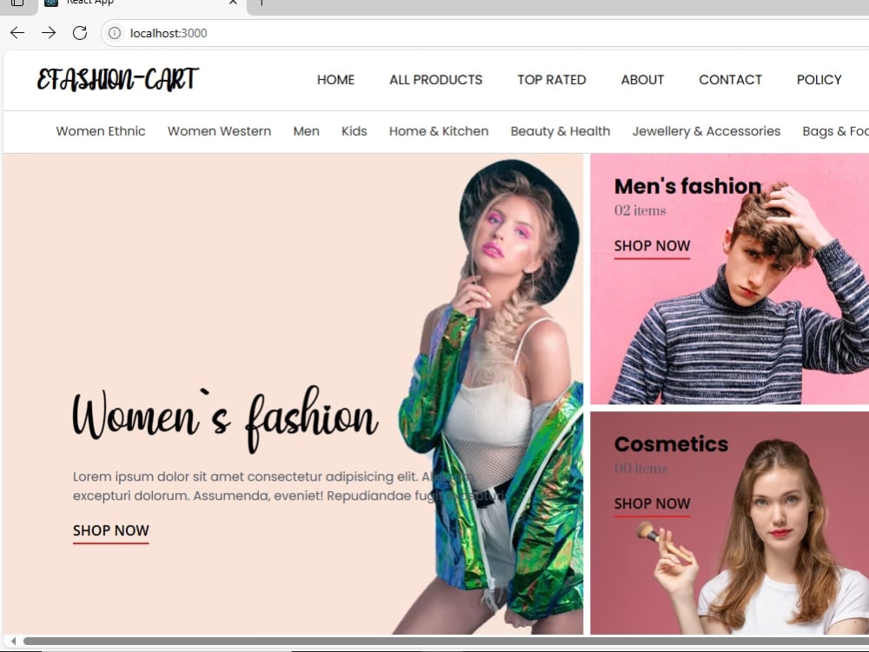Screen dimensions: 869x652
Task: Open the POLICY page
Action: (x=819, y=80)
